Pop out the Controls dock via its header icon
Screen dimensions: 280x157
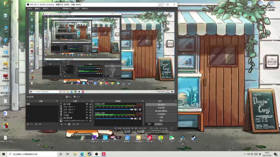(176, 101)
